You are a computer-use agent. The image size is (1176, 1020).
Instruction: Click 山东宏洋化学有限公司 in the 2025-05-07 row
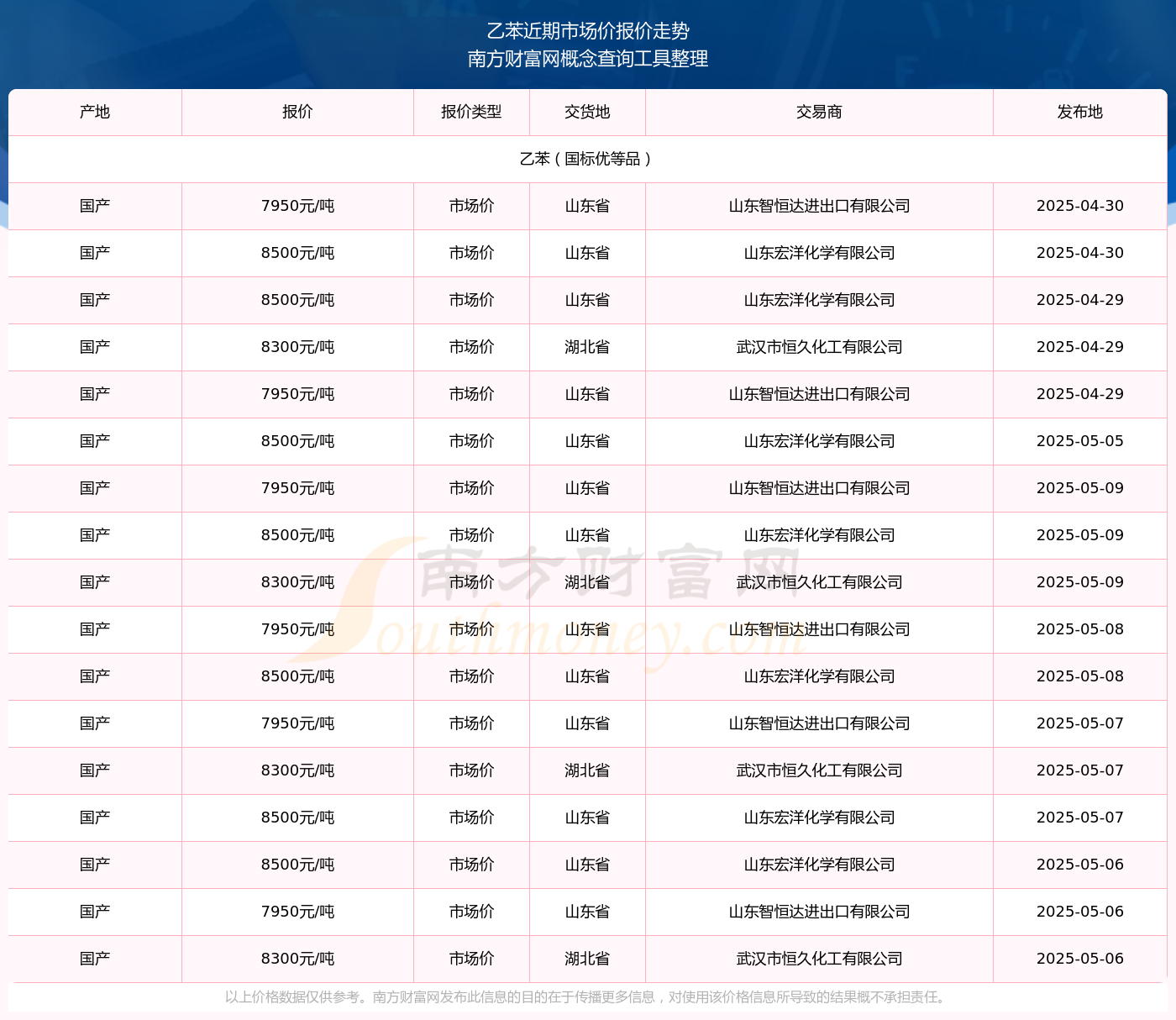pos(819,818)
